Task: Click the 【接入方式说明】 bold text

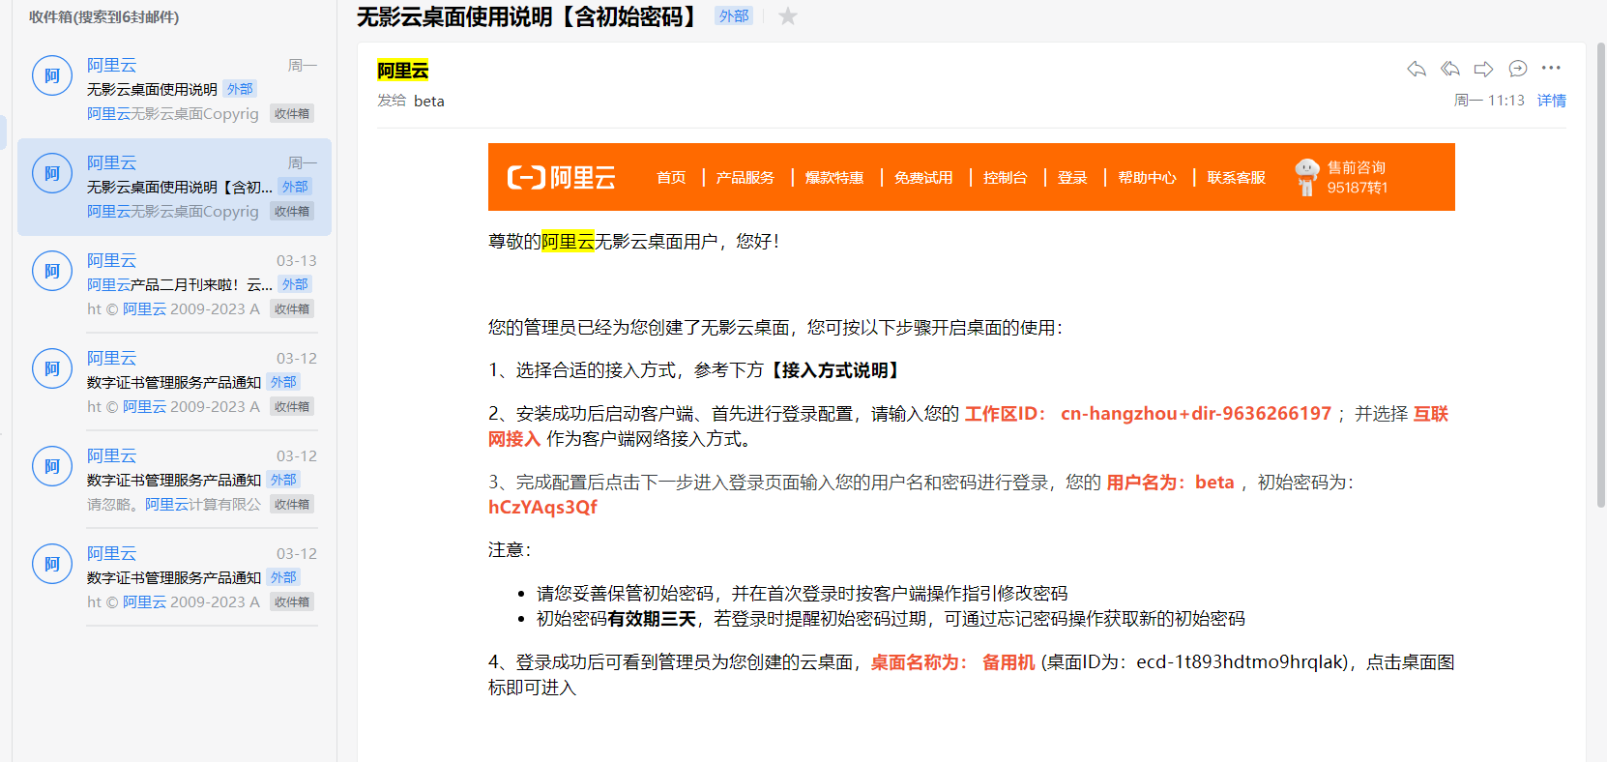Action: coord(834,369)
